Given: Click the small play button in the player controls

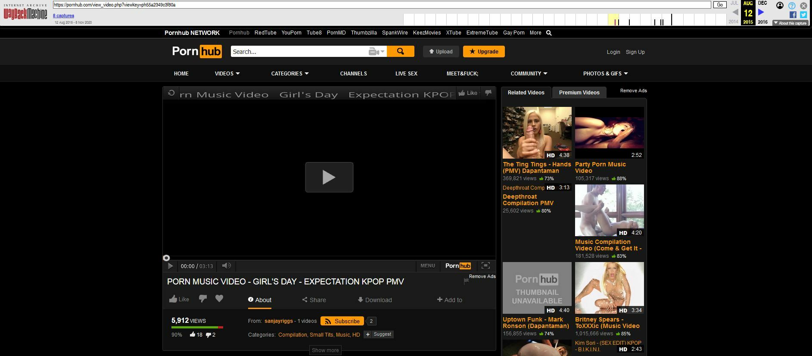Looking at the screenshot, I should point(170,266).
